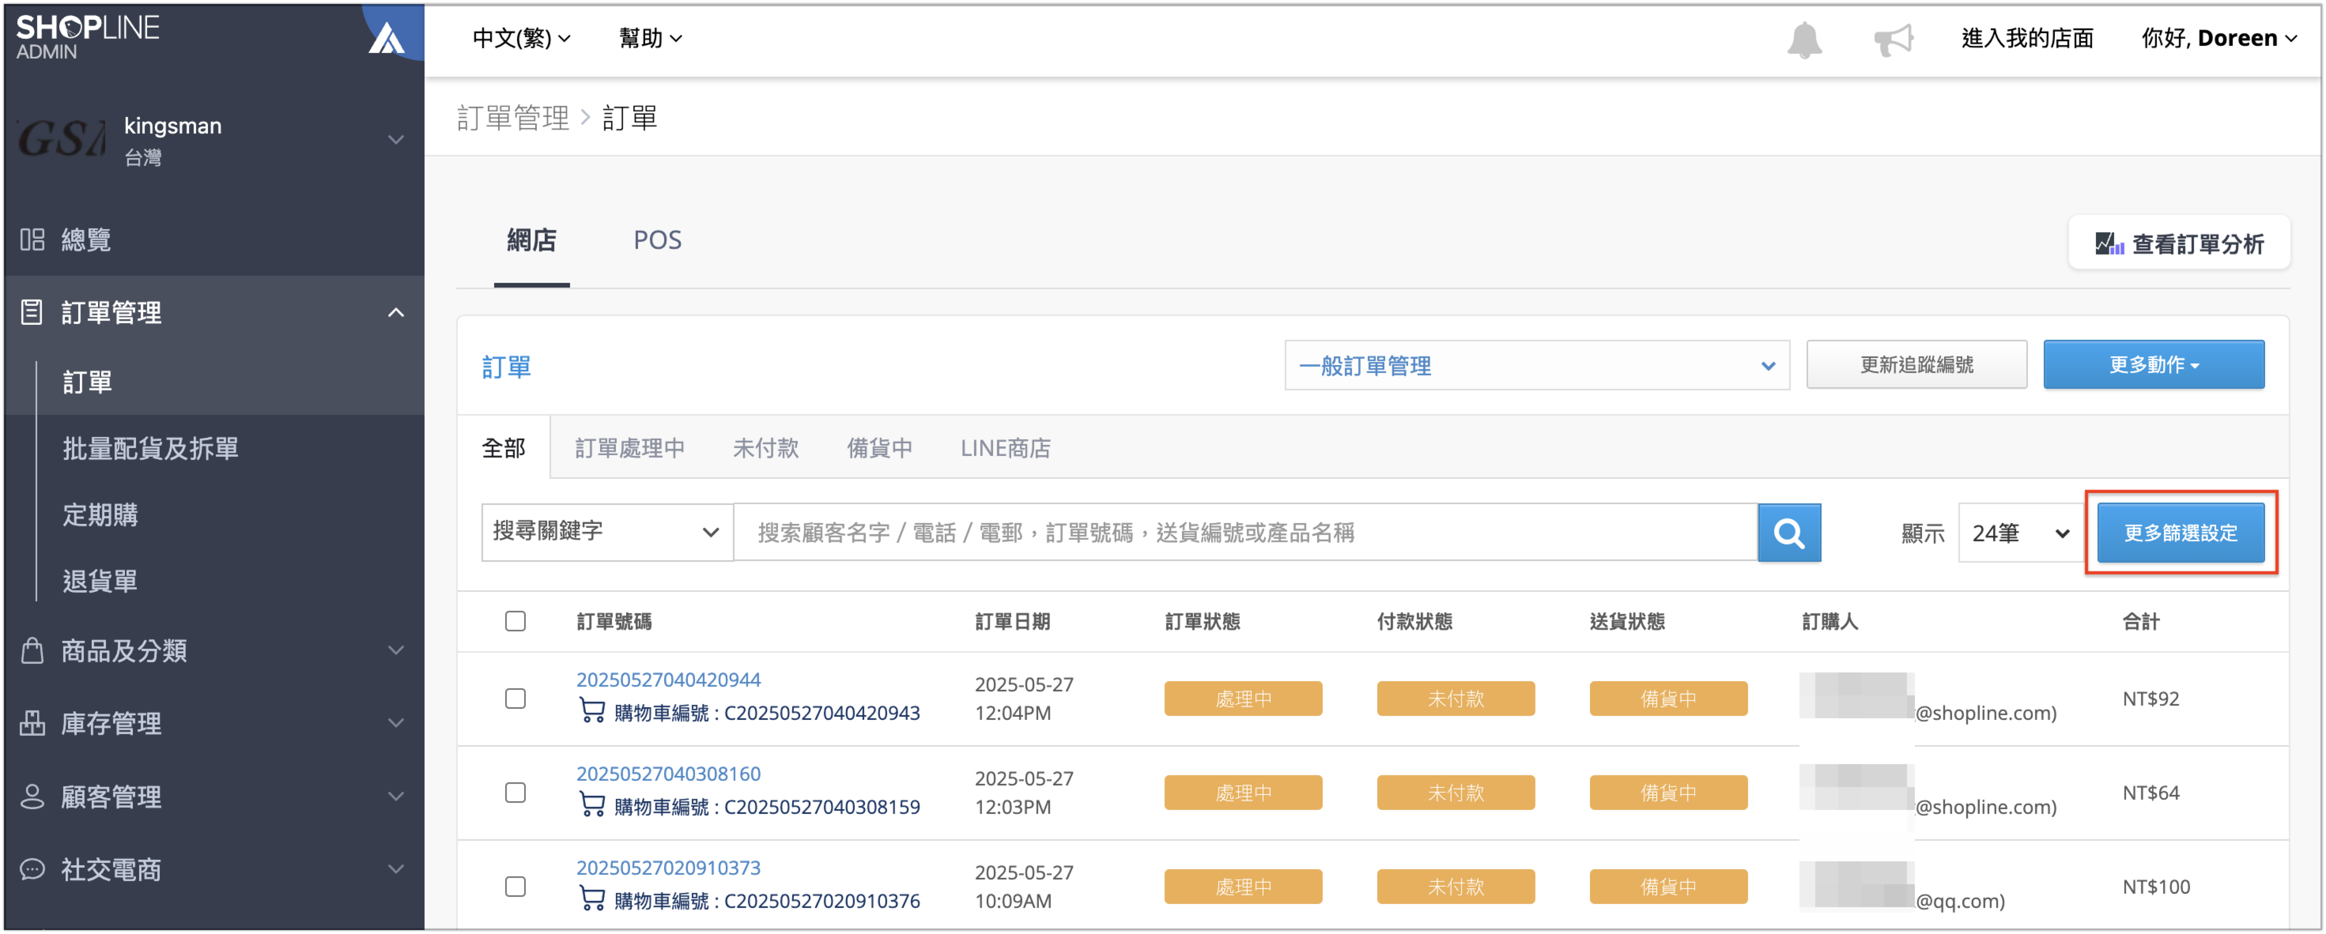
Task: Click the 商品及分類 shopping bag icon
Action: (x=32, y=650)
